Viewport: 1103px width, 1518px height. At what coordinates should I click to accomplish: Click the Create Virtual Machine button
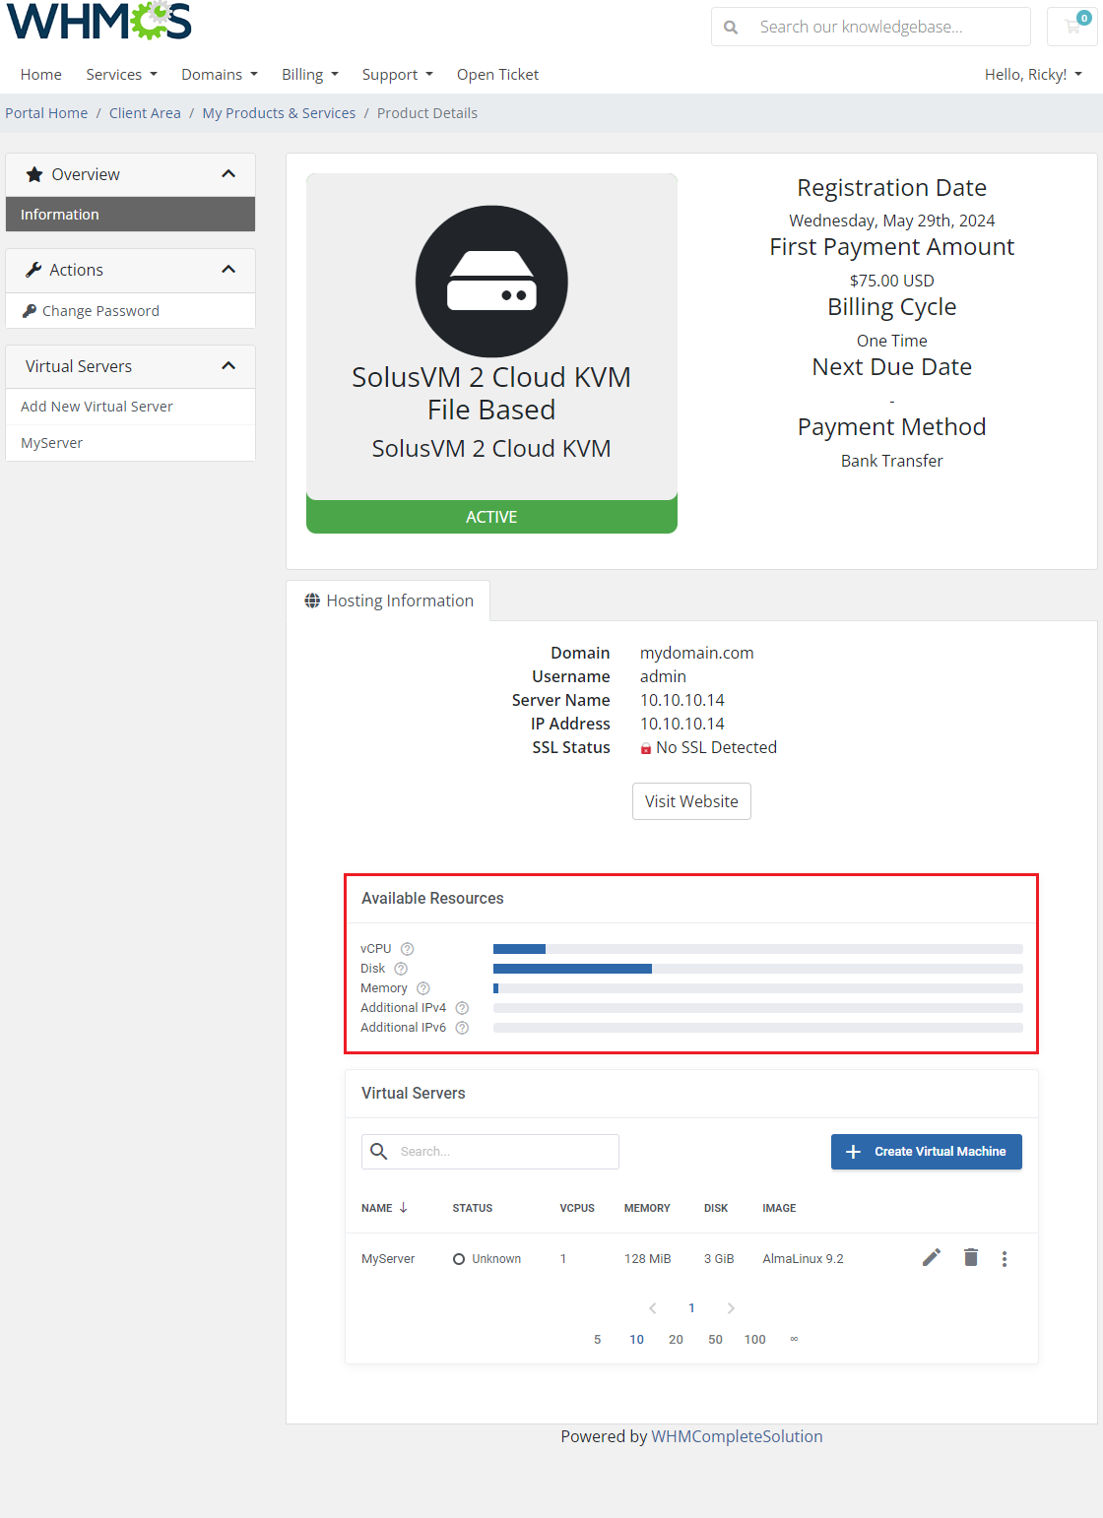coord(927,1152)
